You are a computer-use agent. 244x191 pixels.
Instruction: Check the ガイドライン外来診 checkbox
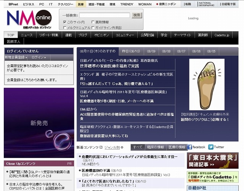pos(93,27)
